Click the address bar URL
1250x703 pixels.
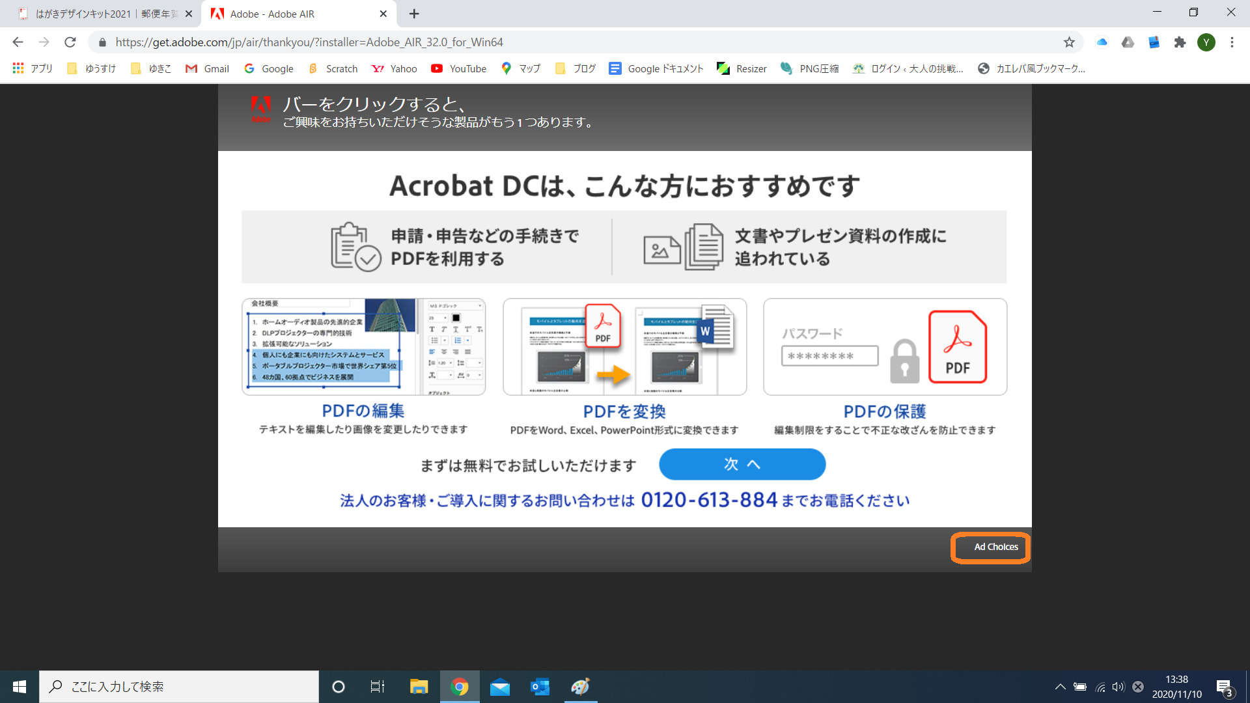coord(309,42)
